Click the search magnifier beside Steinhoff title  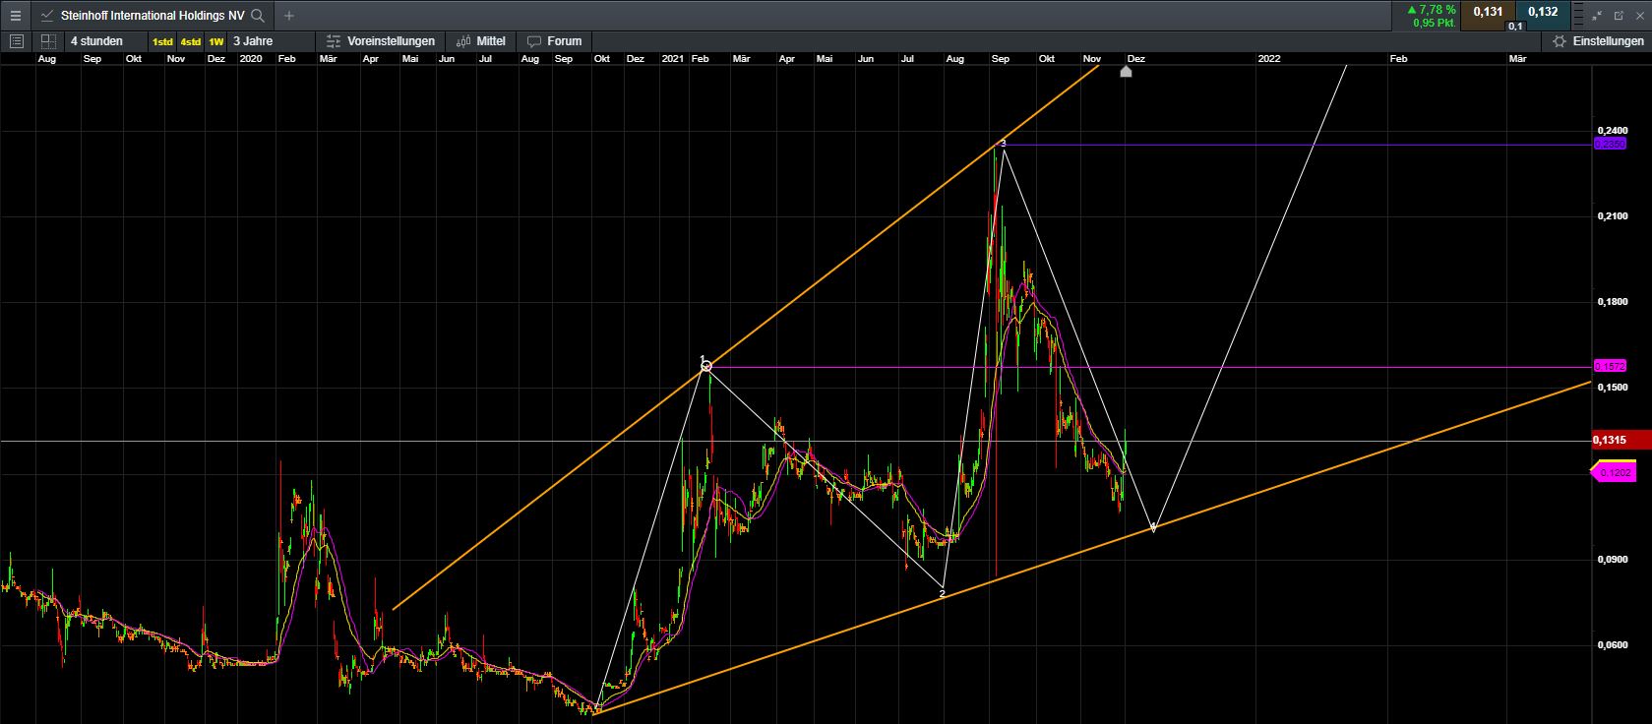[258, 16]
